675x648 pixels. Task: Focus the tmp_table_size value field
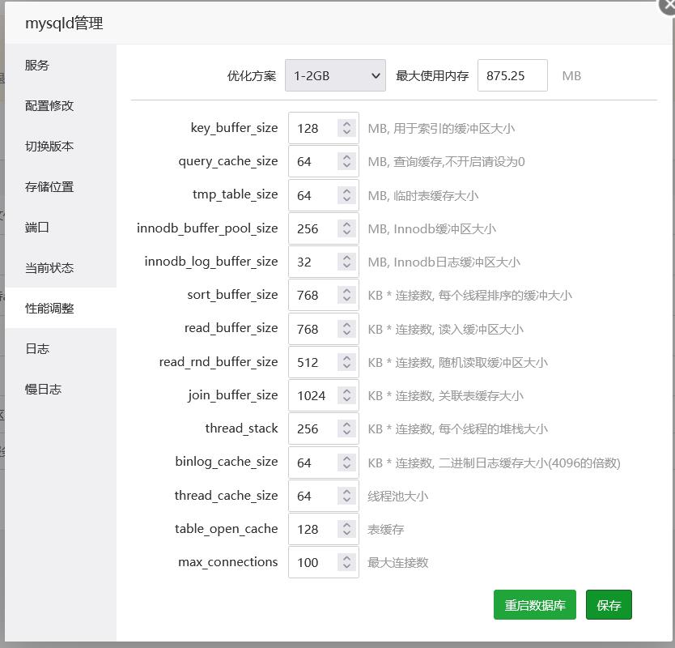pyautogui.click(x=312, y=195)
